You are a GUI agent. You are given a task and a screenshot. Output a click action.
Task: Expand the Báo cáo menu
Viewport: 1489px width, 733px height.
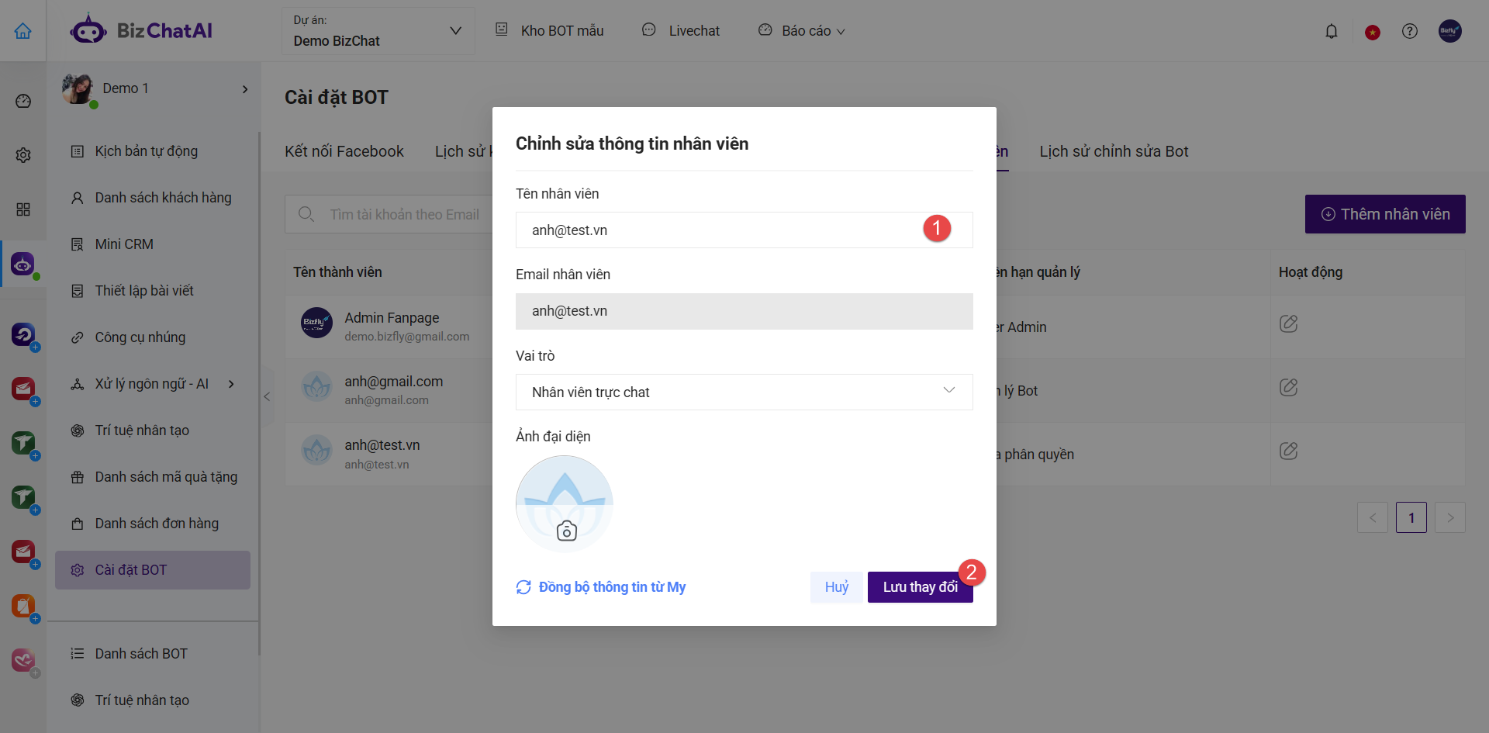803,31
